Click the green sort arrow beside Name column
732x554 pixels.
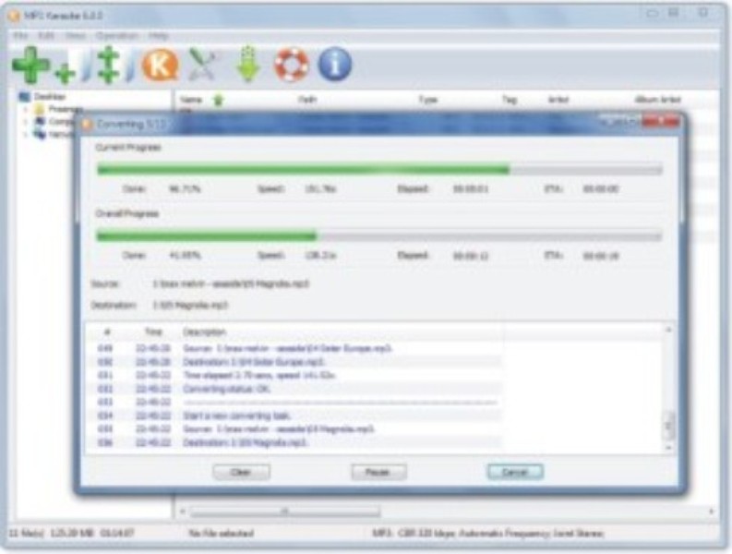pos(218,100)
